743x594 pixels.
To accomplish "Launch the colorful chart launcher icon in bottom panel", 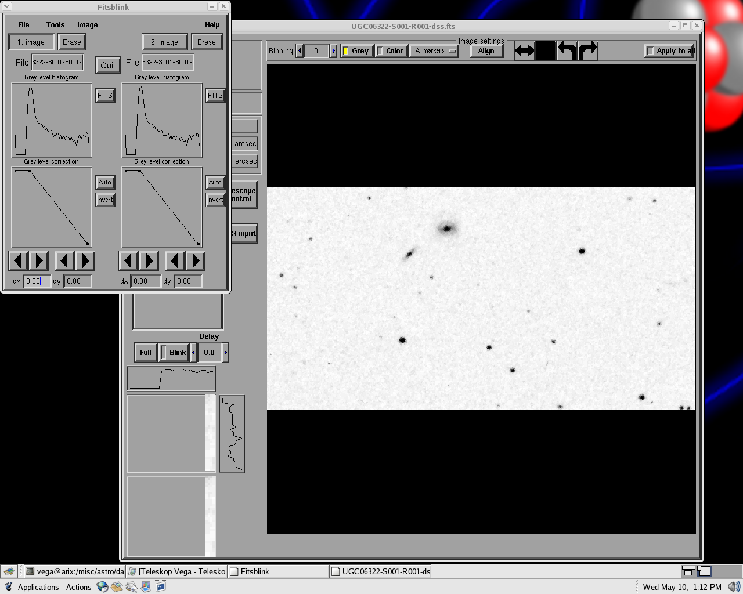I will 146,587.
